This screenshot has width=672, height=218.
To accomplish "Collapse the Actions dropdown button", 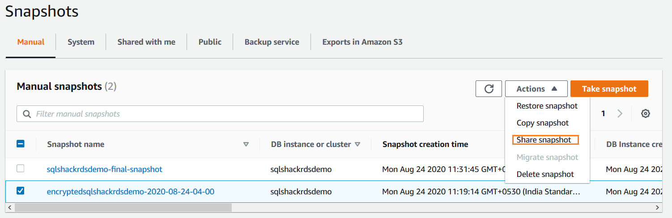I will tap(536, 89).
